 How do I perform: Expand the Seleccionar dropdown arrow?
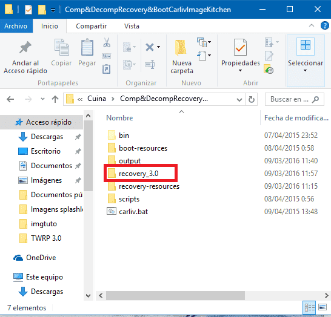point(306,71)
